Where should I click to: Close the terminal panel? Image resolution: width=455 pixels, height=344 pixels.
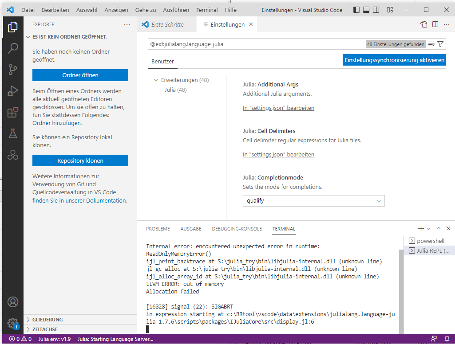(x=448, y=228)
